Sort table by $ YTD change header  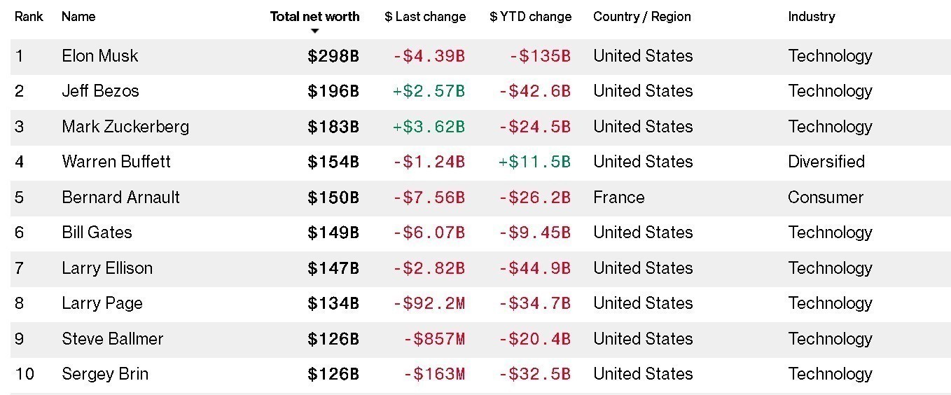[530, 16]
